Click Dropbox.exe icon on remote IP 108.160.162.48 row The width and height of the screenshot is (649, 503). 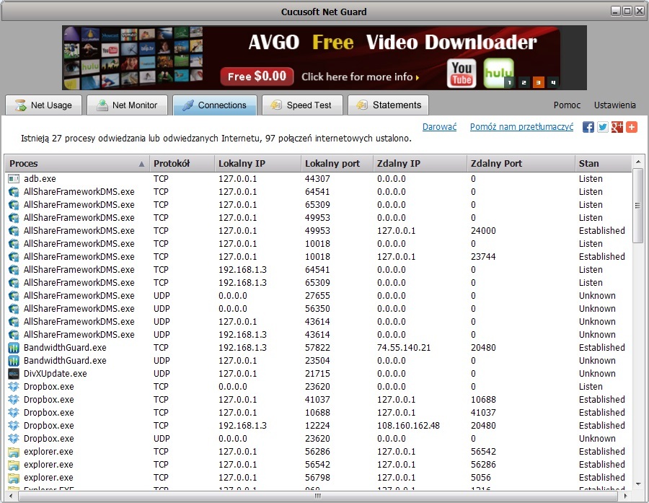click(x=14, y=426)
